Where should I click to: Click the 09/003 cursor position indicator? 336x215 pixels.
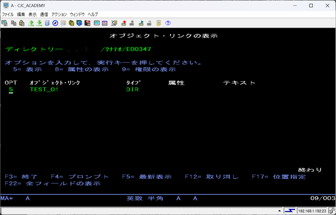(323, 198)
